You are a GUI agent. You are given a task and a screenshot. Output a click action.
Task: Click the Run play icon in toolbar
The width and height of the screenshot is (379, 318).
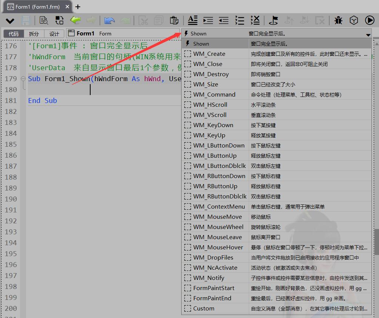pyautogui.click(x=369, y=20)
